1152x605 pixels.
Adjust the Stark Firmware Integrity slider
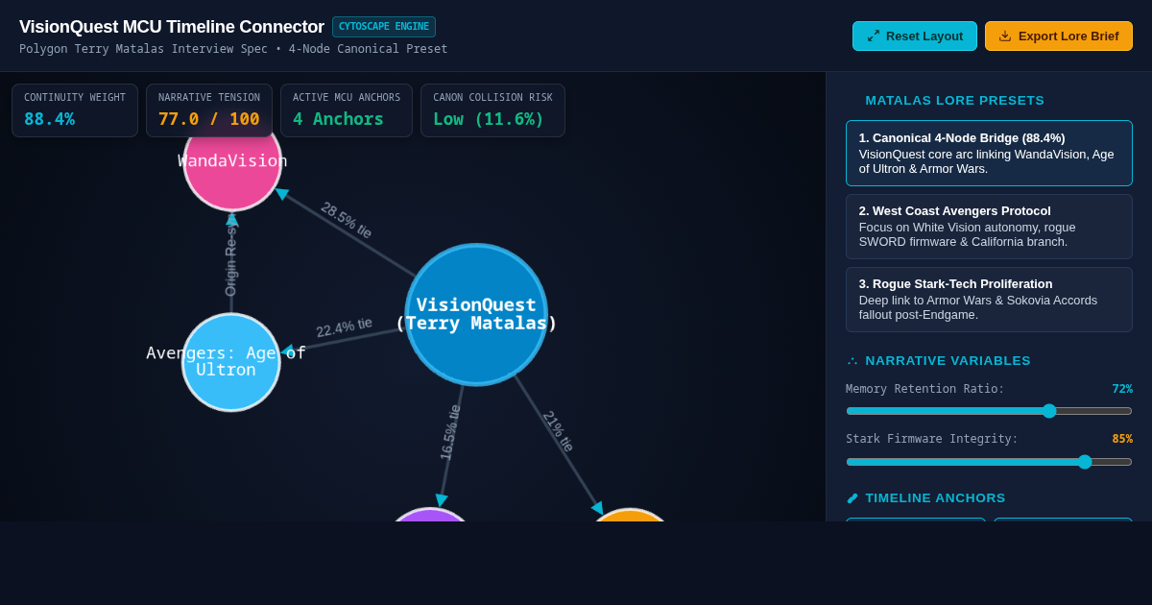[989, 462]
